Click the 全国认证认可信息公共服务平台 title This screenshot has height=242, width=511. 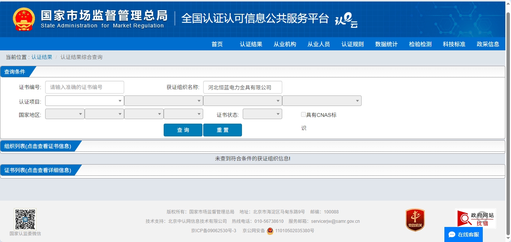pos(255,18)
